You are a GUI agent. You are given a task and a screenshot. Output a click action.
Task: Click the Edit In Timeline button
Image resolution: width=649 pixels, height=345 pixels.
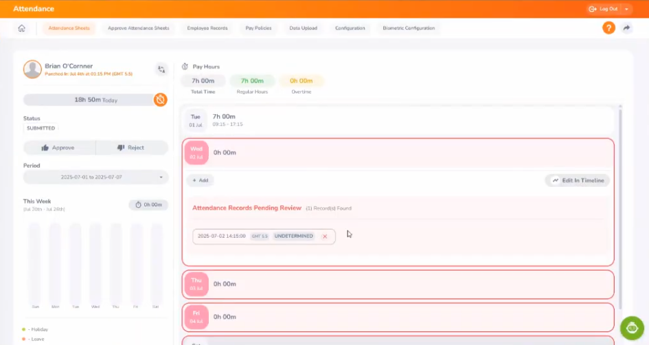[578, 181]
